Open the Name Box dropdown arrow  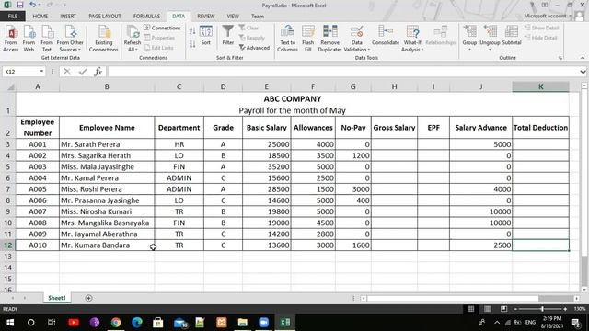click(41, 72)
